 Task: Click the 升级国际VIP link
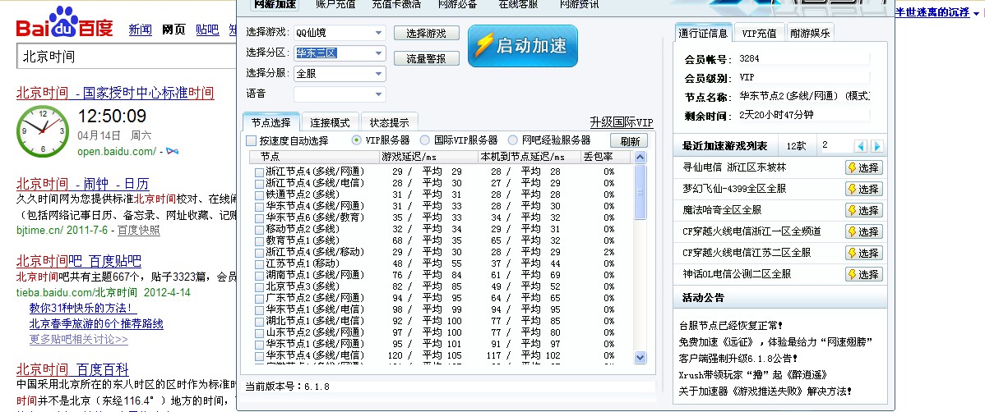[x=622, y=122]
